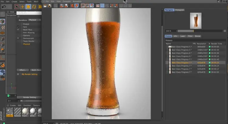
Task: Switch to the Histogram tab
Action: point(179,10)
